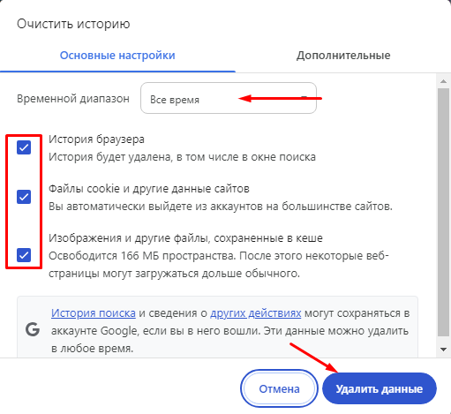Toggle the Файлы cookie checkbox
Viewport: 451px width, 414px height.
pyautogui.click(x=24, y=197)
